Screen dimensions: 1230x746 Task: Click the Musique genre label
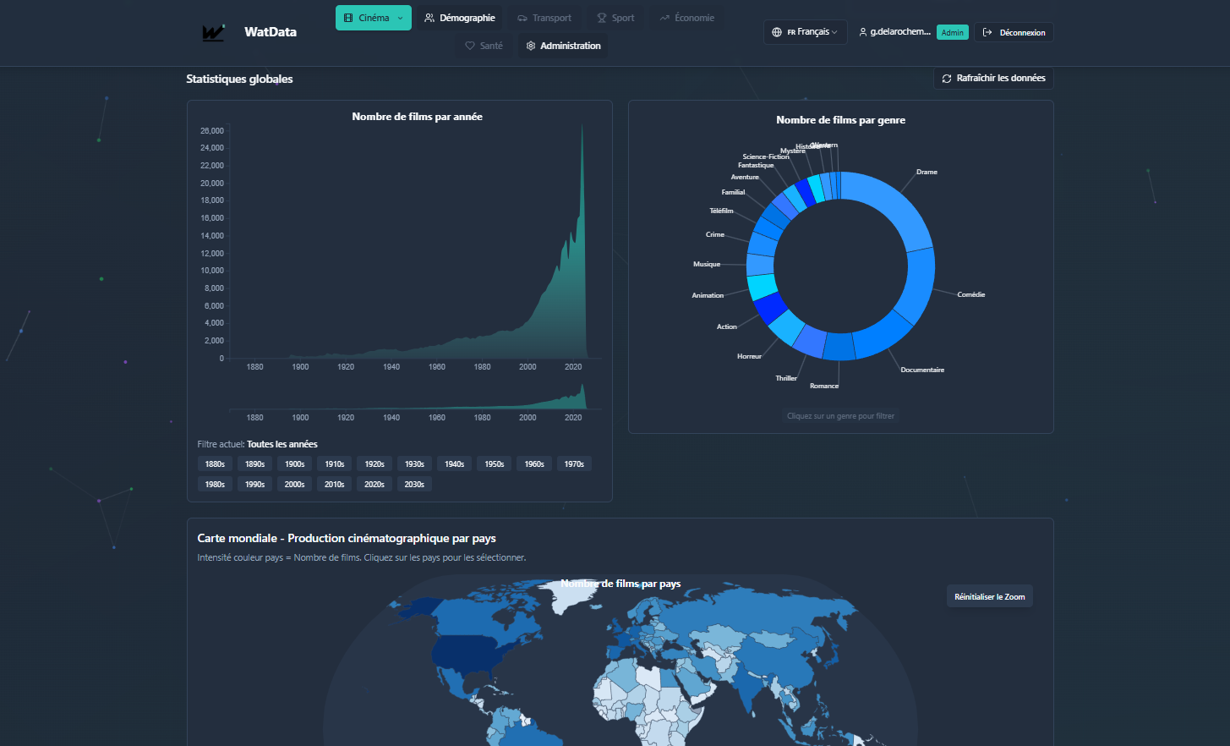[x=707, y=264]
